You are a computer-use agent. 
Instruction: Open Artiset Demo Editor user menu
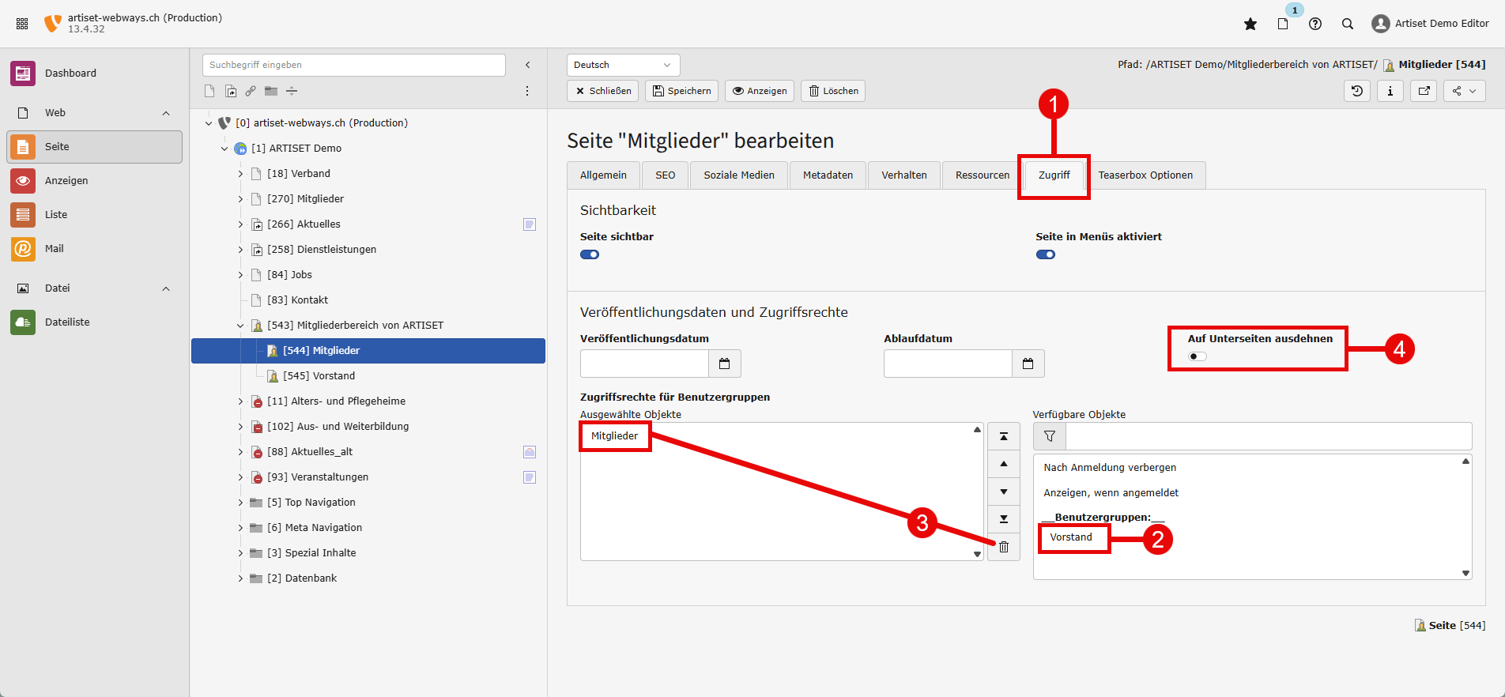(x=1431, y=24)
